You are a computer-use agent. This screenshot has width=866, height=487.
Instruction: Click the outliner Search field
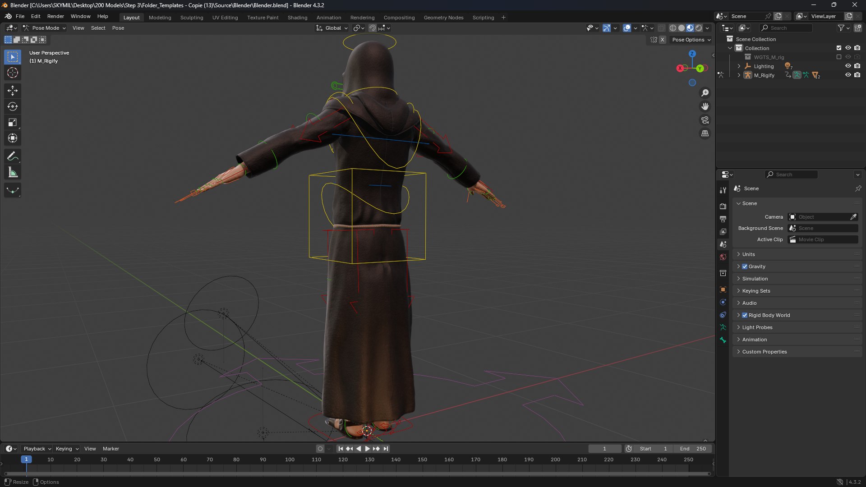pos(786,28)
